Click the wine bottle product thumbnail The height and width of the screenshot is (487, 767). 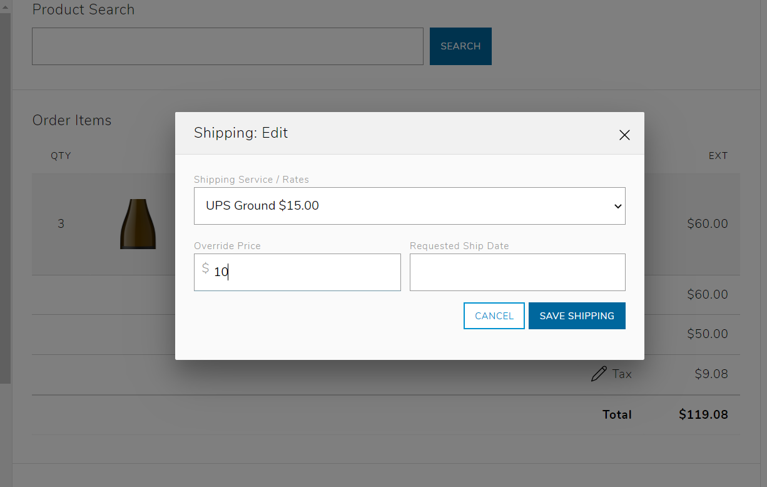tap(138, 223)
